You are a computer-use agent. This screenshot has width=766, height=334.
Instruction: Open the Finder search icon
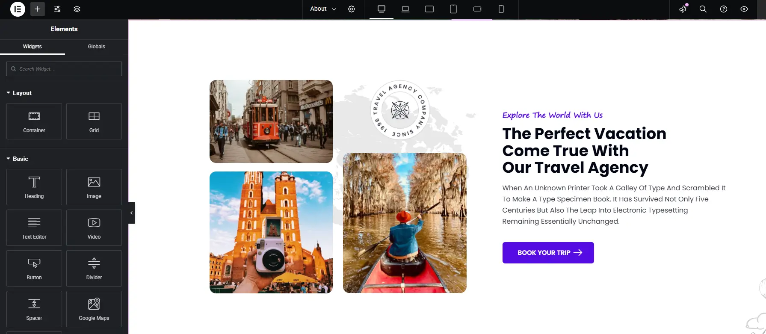point(703,9)
